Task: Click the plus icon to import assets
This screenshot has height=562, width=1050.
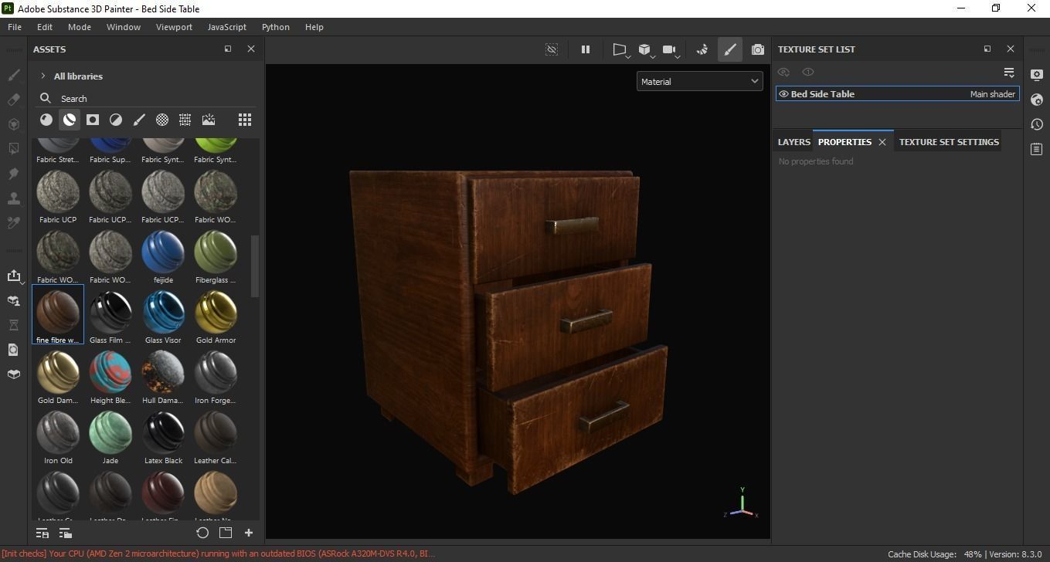Action: click(x=249, y=533)
